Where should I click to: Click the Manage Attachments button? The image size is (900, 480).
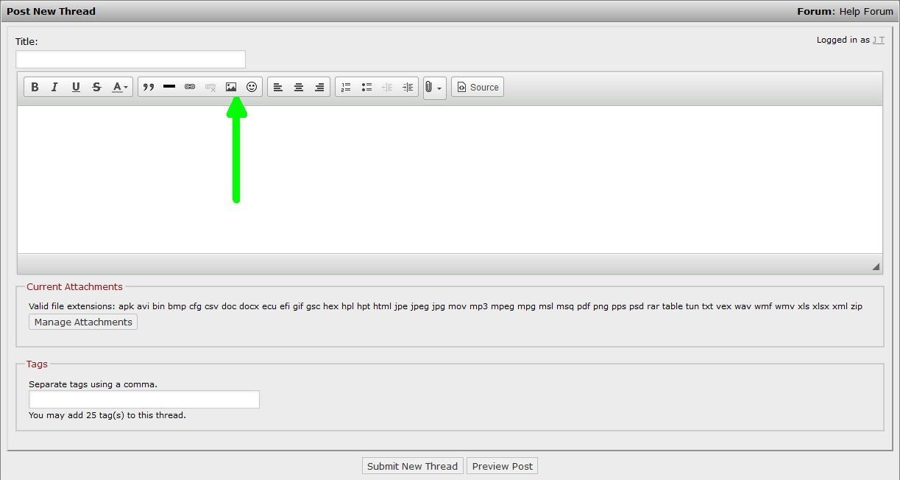83,322
